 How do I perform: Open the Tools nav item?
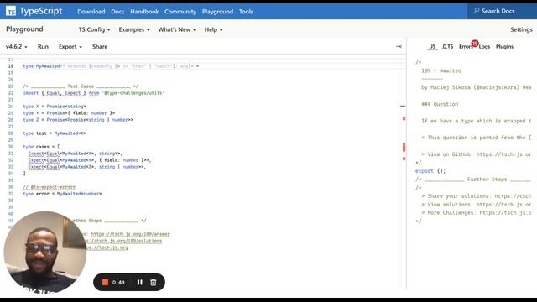point(246,12)
